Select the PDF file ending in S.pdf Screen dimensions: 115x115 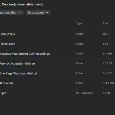click(x=3, y=93)
